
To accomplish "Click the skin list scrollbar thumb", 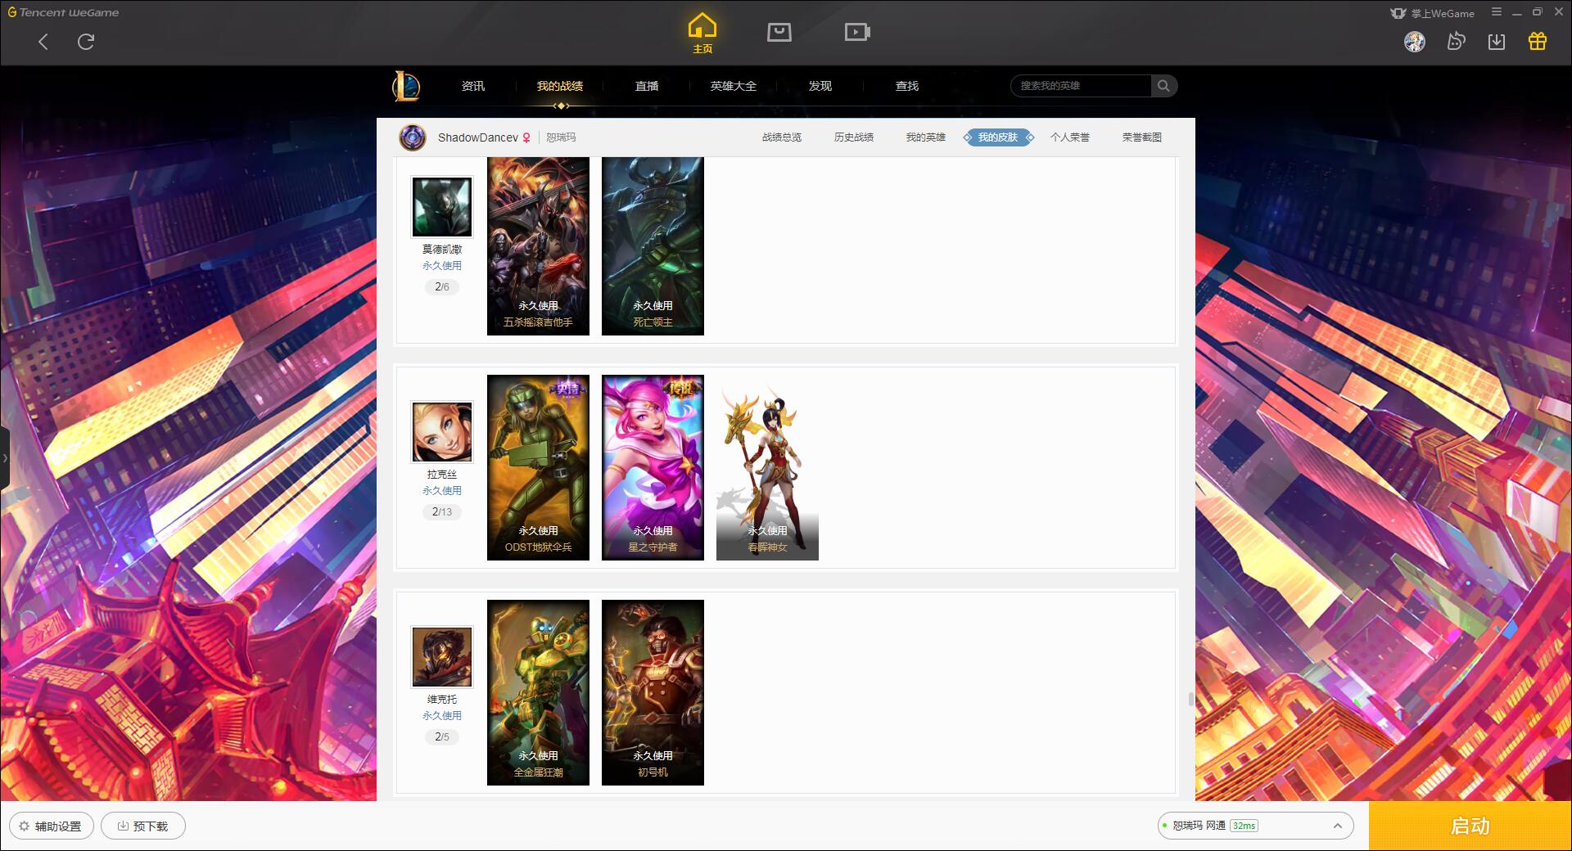I will point(1191,700).
